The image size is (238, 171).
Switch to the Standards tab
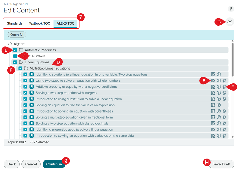(x=15, y=23)
